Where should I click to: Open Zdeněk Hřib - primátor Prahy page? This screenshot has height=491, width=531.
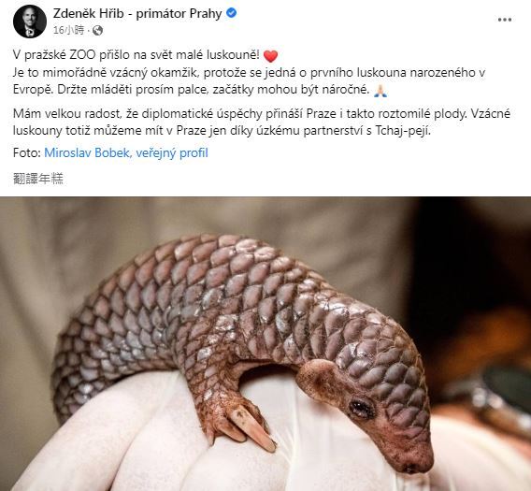[x=137, y=13]
